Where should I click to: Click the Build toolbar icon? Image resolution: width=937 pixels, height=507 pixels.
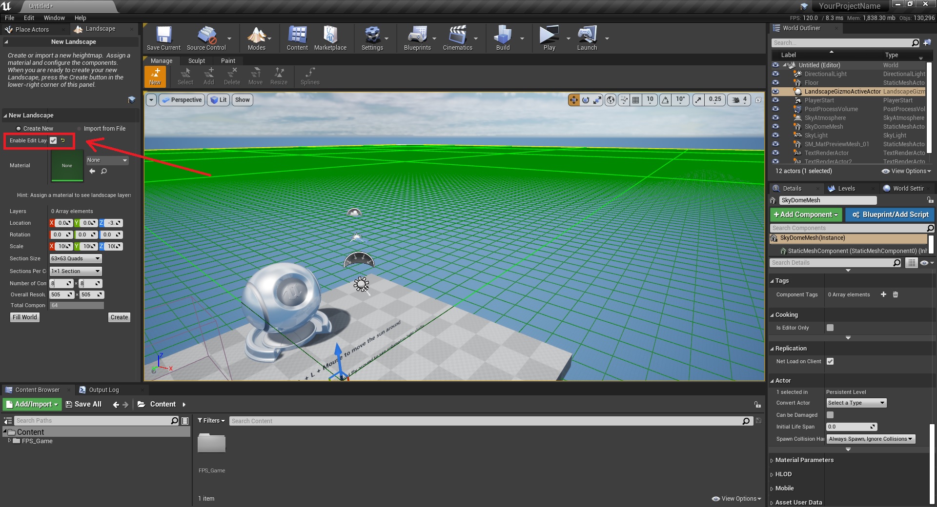point(503,39)
